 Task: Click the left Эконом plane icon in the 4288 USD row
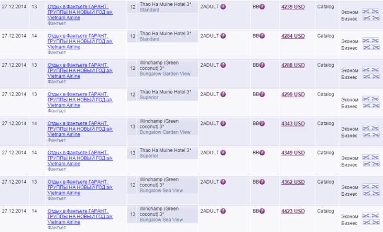(x=367, y=70)
